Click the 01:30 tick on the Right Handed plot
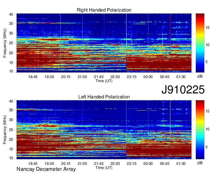The image size is (213, 173). pyautogui.click(x=181, y=77)
